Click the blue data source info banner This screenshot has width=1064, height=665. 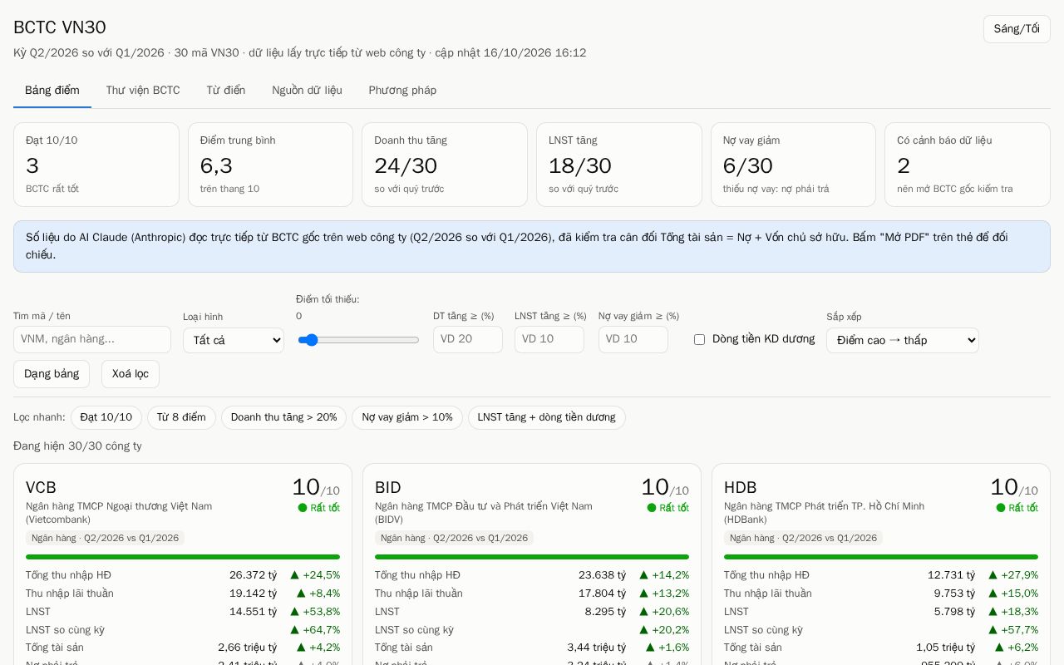[532, 246]
